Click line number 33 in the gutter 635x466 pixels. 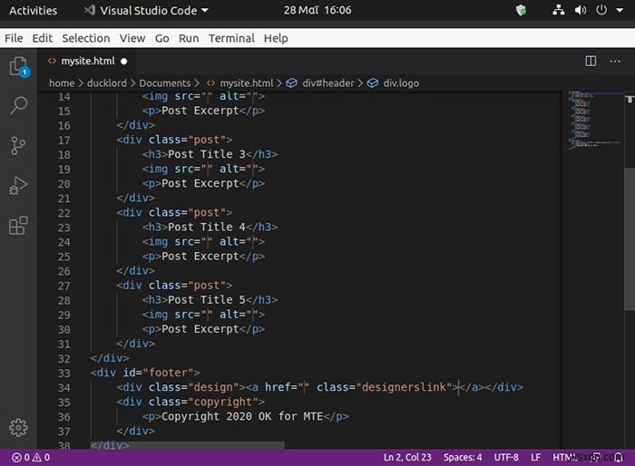[64, 373]
